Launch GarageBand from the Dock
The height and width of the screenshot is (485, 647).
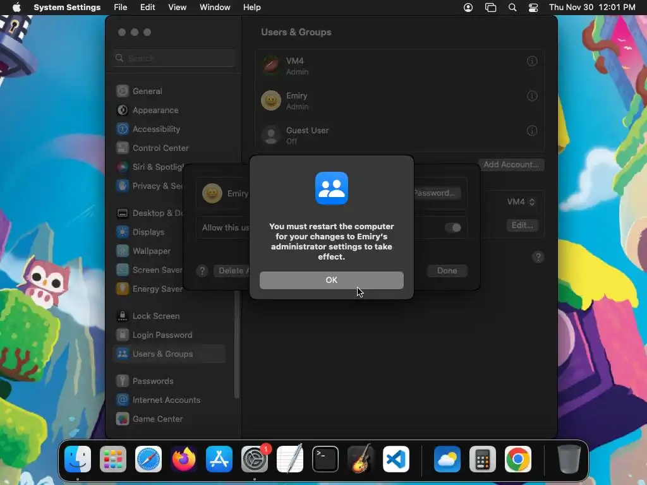[361, 459]
